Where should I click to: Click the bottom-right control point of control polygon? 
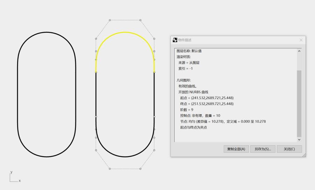point(140,169)
